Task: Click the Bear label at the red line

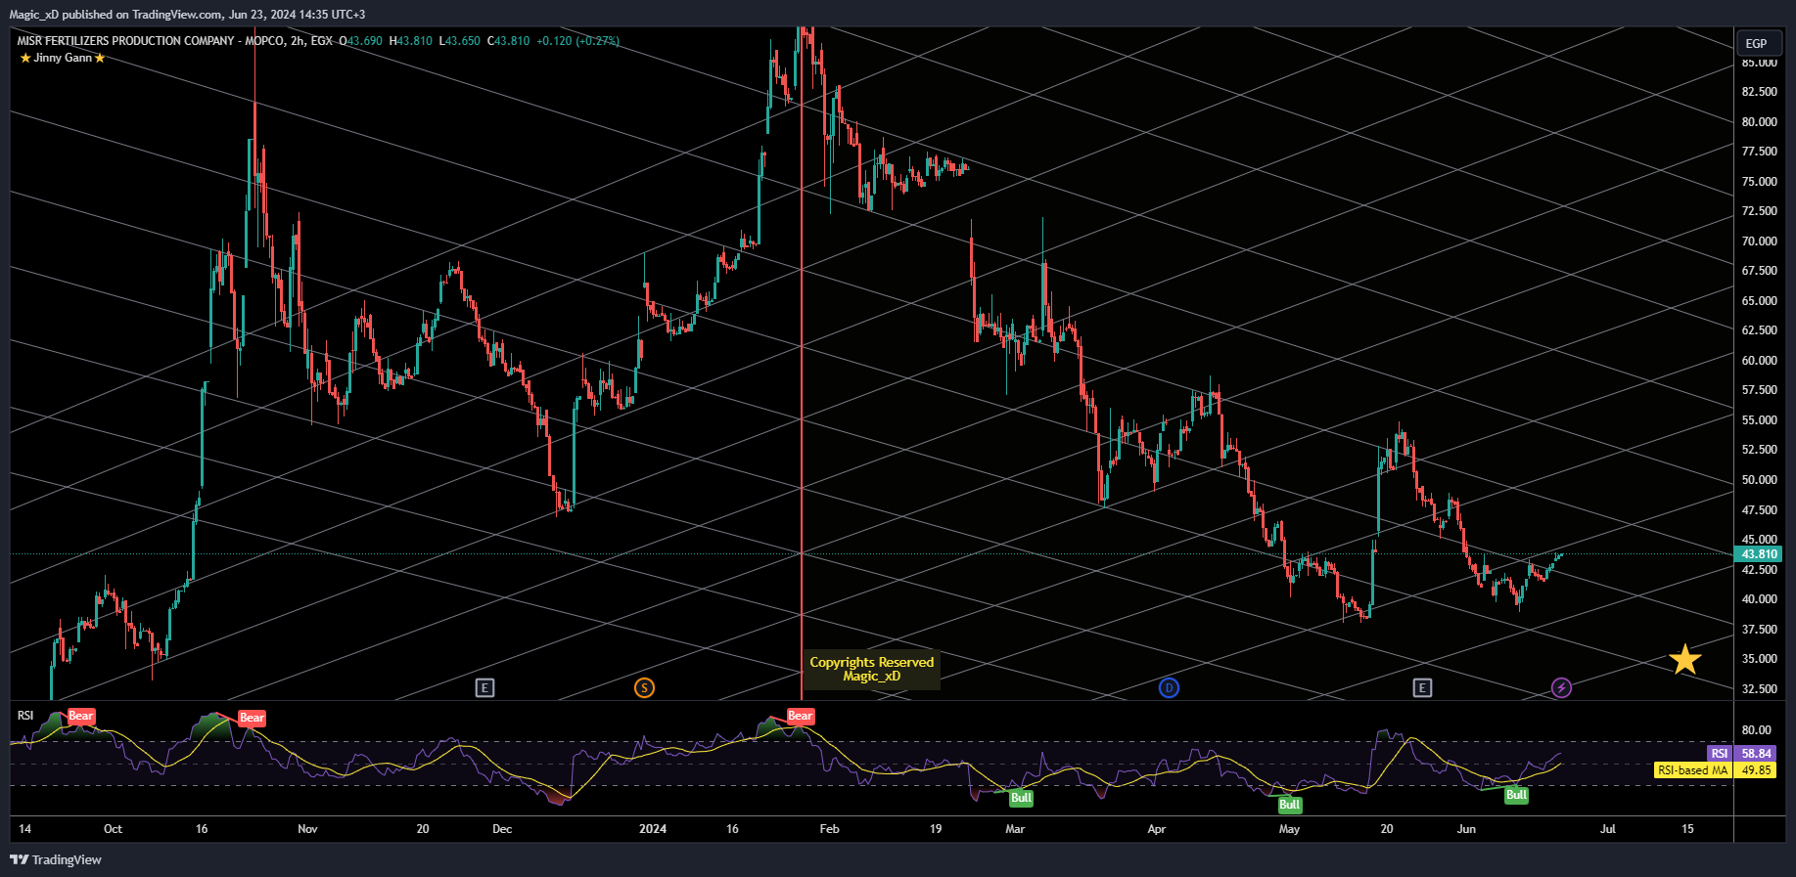Action: (x=801, y=716)
